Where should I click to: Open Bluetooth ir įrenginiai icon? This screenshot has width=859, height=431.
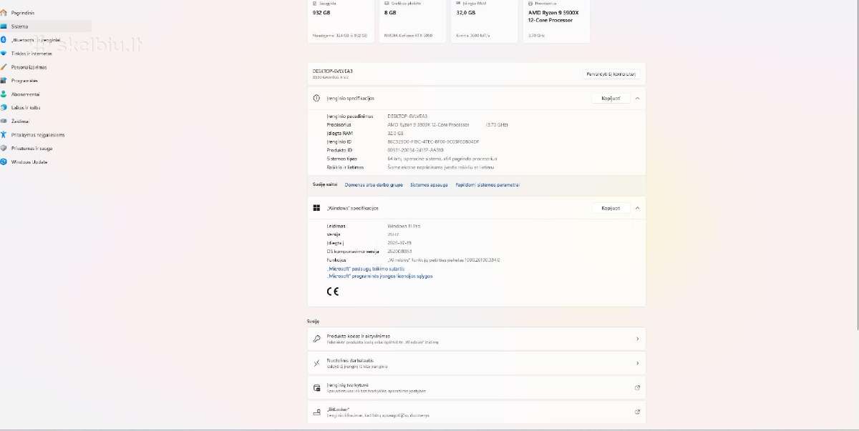pos(4,40)
